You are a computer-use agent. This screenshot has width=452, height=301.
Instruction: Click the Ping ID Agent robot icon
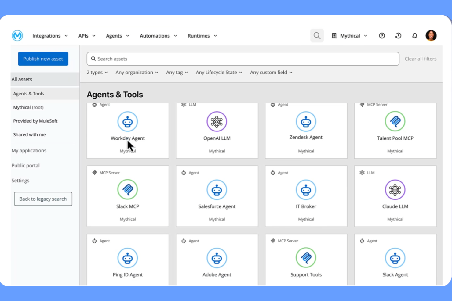(128, 258)
